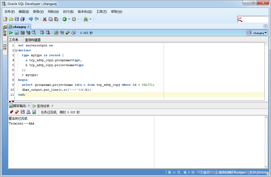The width and height of the screenshot is (271, 177).
Task: Open the 日志 side panel
Action: (x=5, y=48)
